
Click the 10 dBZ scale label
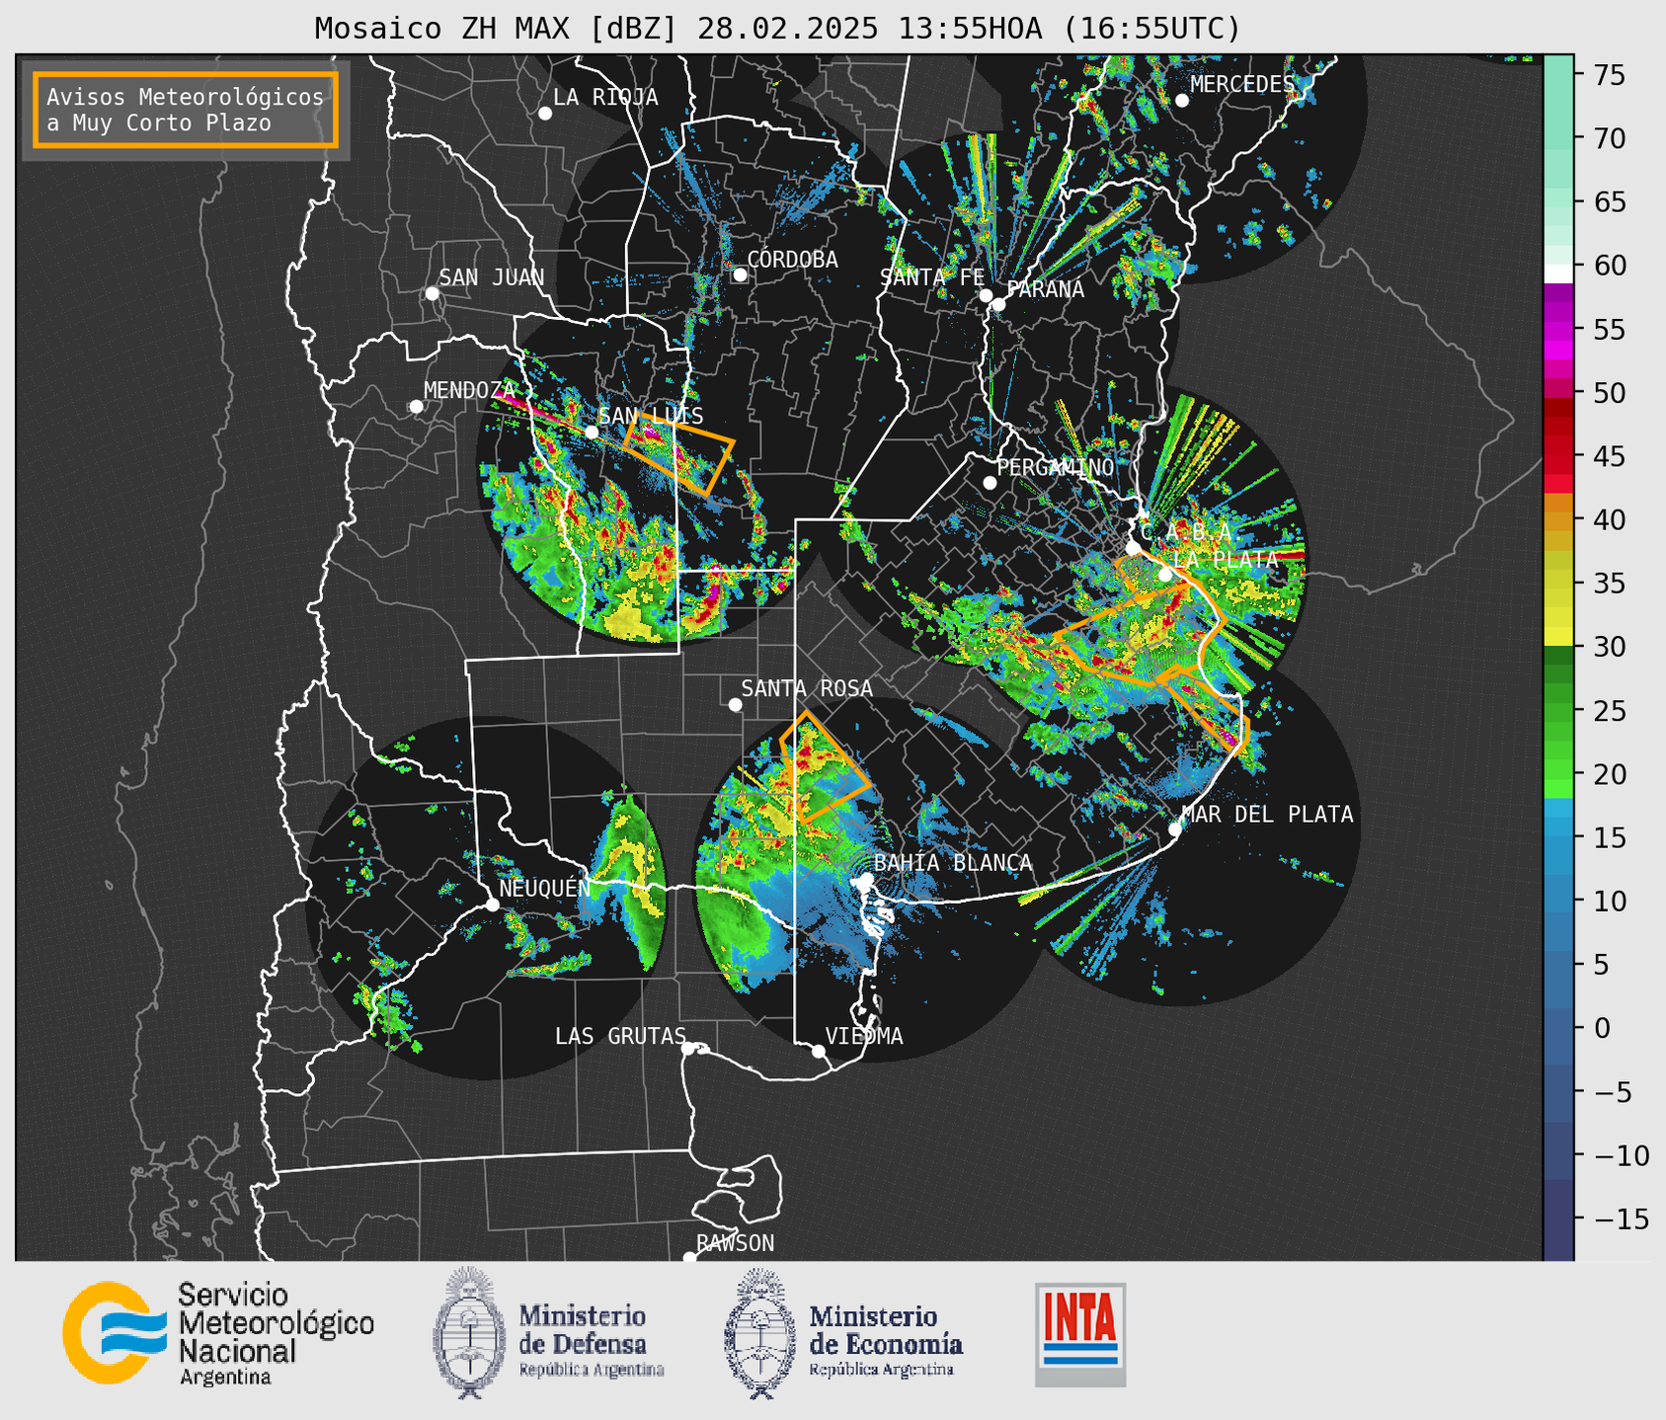[1610, 901]
